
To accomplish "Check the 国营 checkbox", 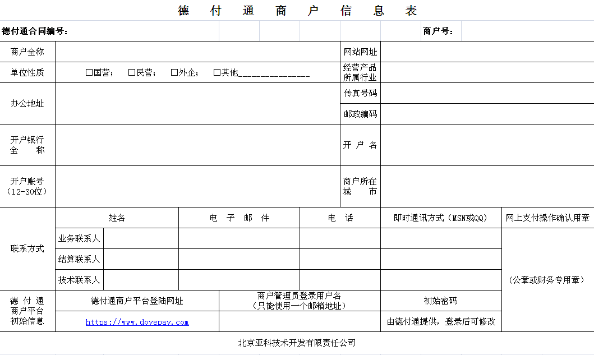I will [89, 72].
